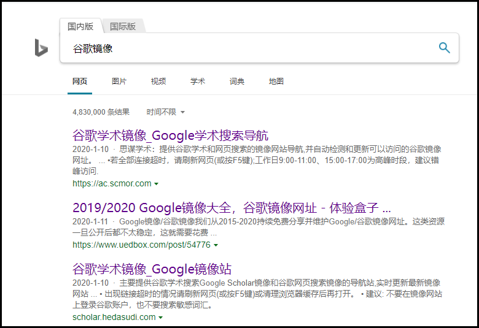Image resolution: width=479 pixels, height=328 pixels.
Task: Open result 2019/2020 Google镜像大全
Action: [x=232, y=208]
